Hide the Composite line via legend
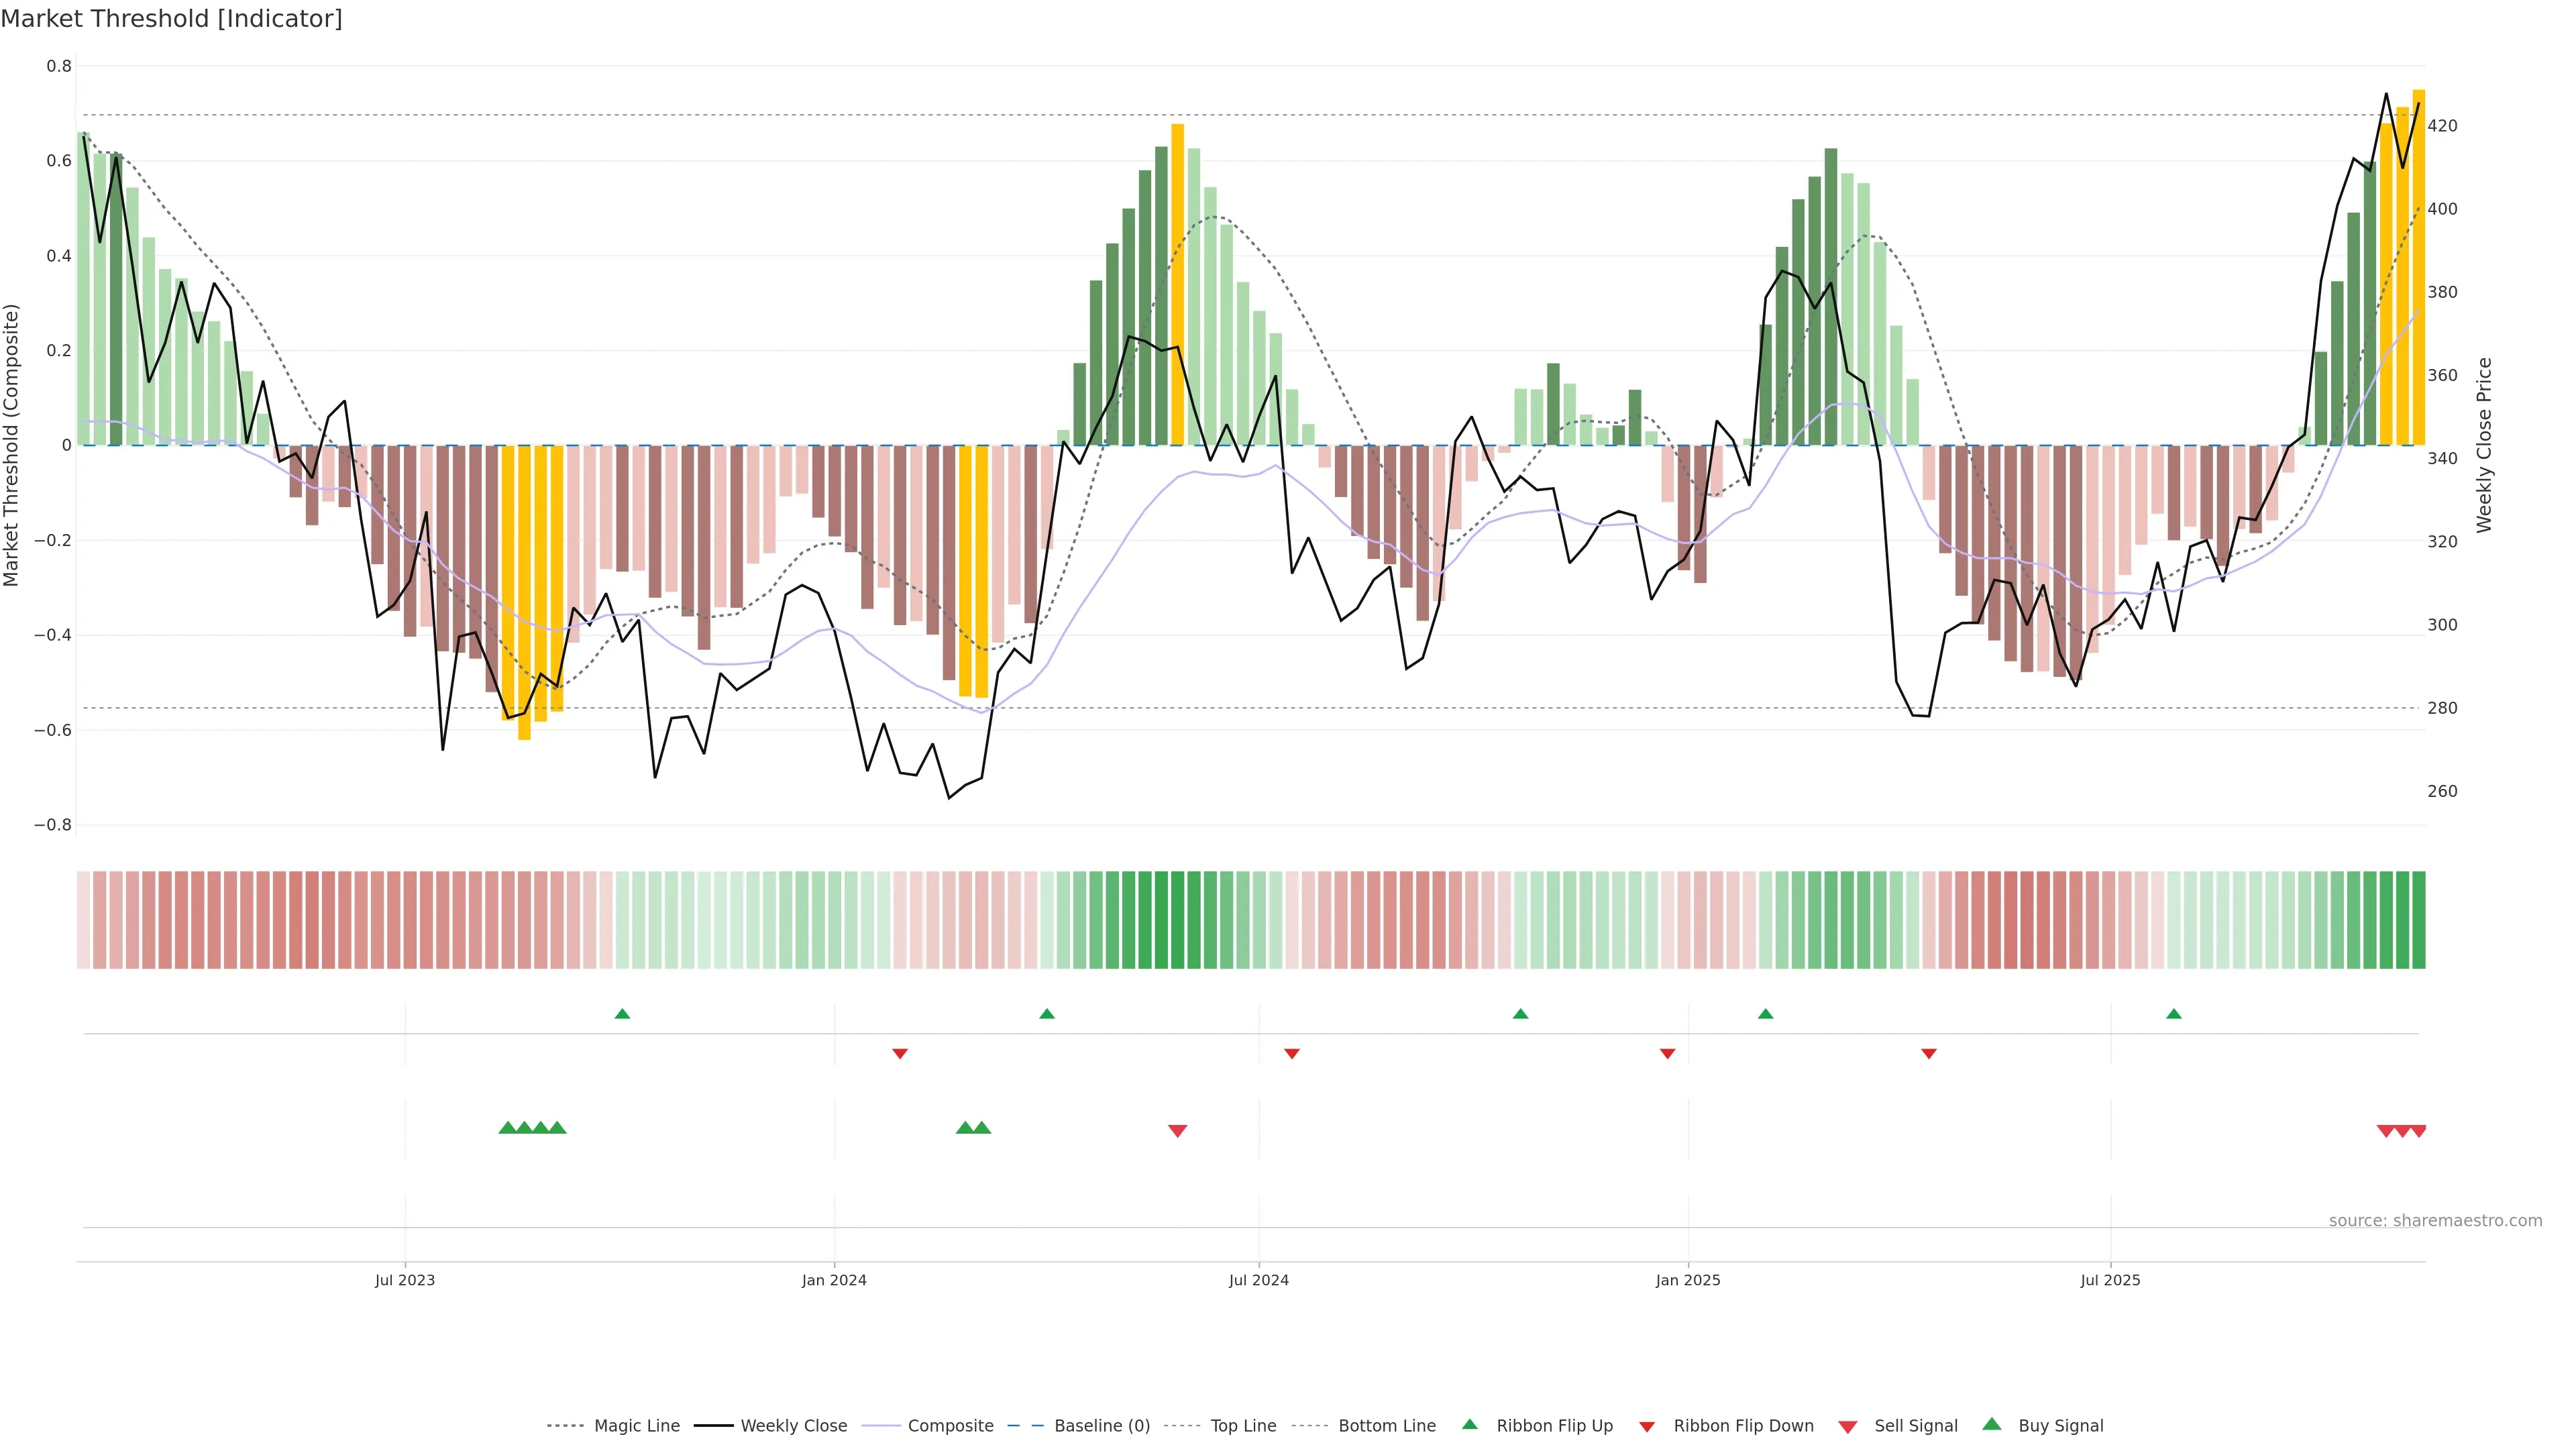Image resolution: width=2576 pixels, height=1449 pixels. coord(950,1426)
